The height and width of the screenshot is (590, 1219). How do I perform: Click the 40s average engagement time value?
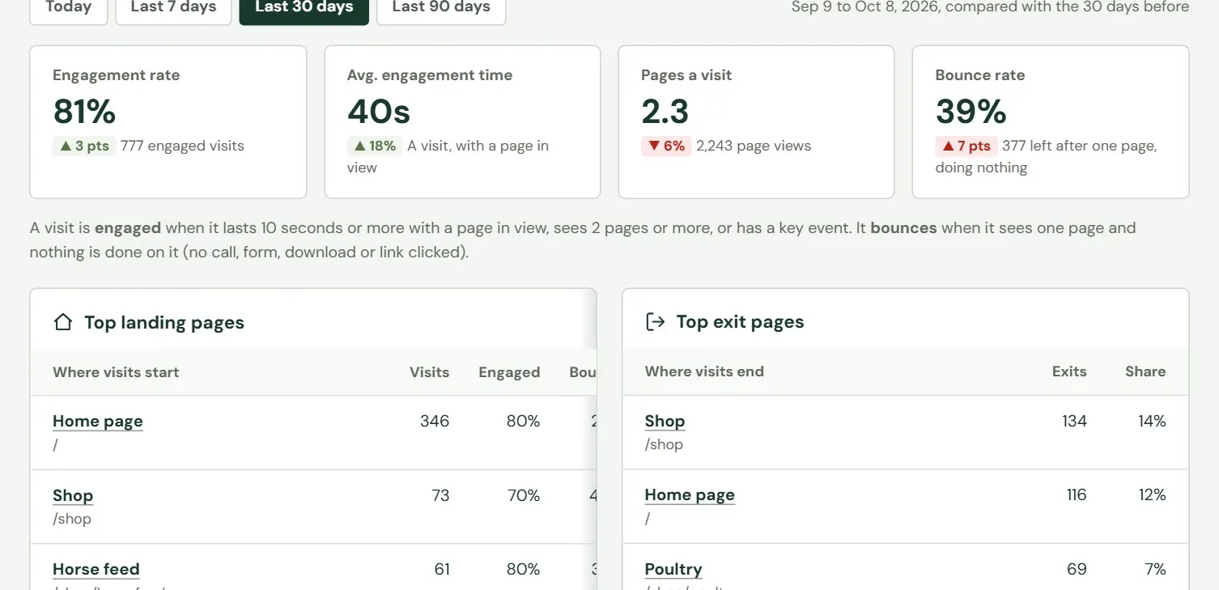pyautogui.click(x=379, y=112)
